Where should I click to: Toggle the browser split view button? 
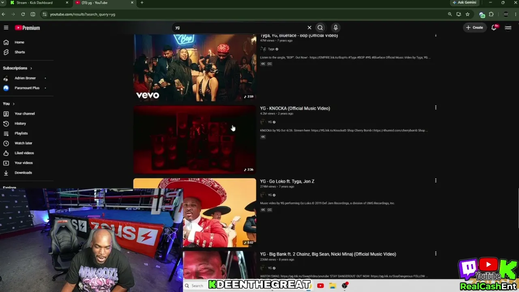33,14
